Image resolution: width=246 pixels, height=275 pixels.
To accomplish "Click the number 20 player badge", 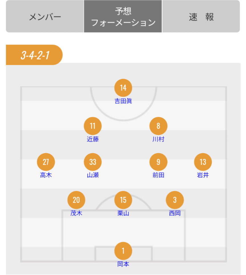I will point(76,200).
